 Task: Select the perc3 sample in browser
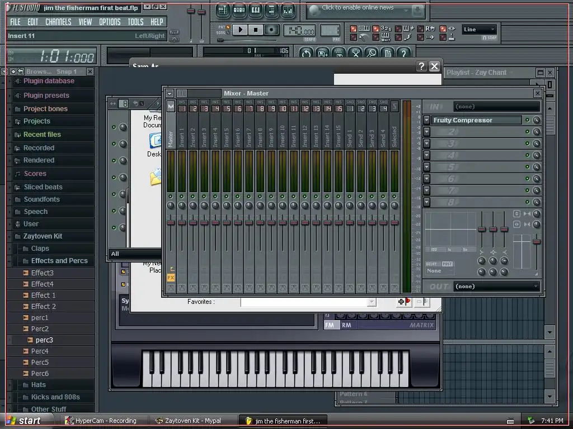coord(51,340)
